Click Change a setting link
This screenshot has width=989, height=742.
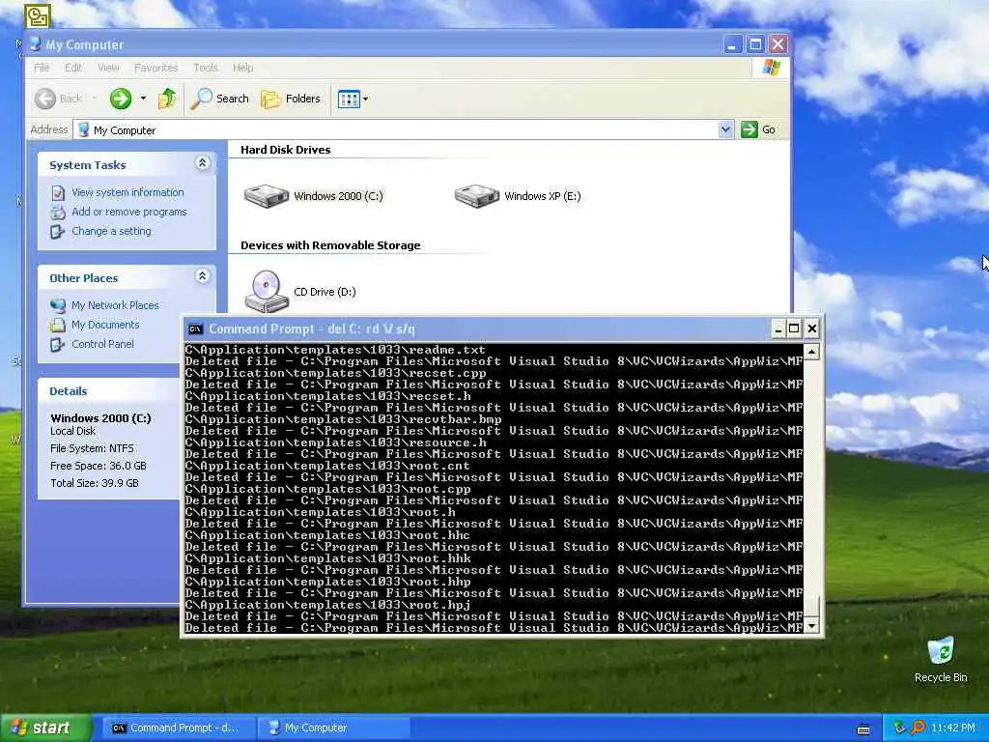point(111,231)
